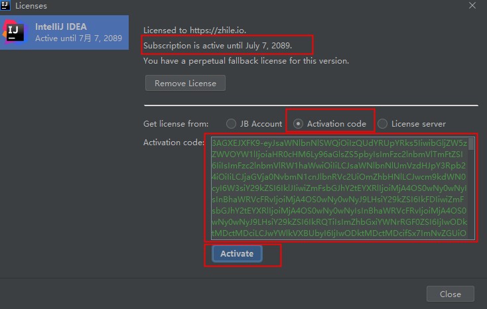Click the 'Licenses' window title text
Viewport: 487px width, 309px height.
[31, 6]
